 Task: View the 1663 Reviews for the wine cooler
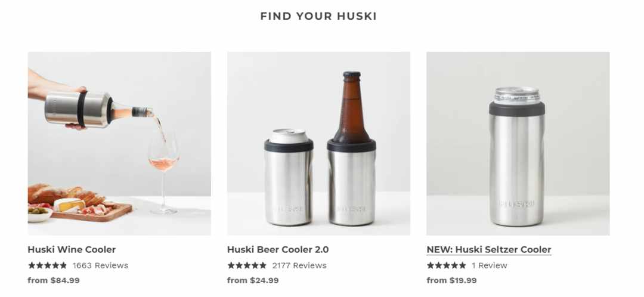point(101,265)
